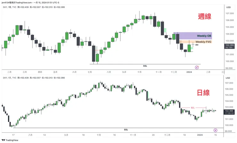Click 103.000 on the daily price axis
The width and height of the screenshot is (237, 143).
click(x=229, y=107)
